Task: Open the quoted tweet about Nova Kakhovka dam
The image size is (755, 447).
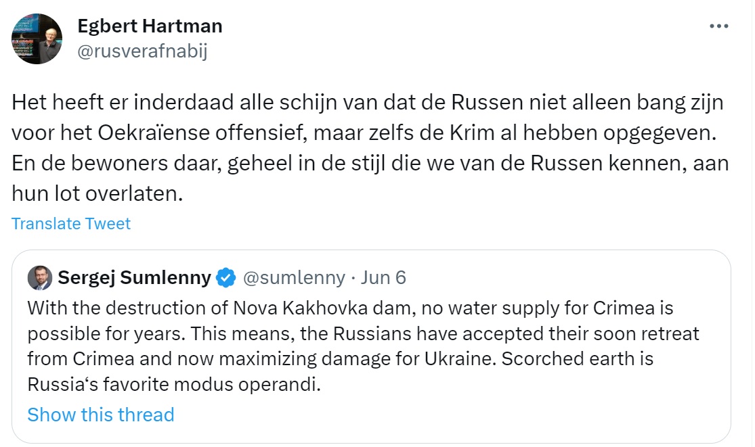Action: coord(371,346)
